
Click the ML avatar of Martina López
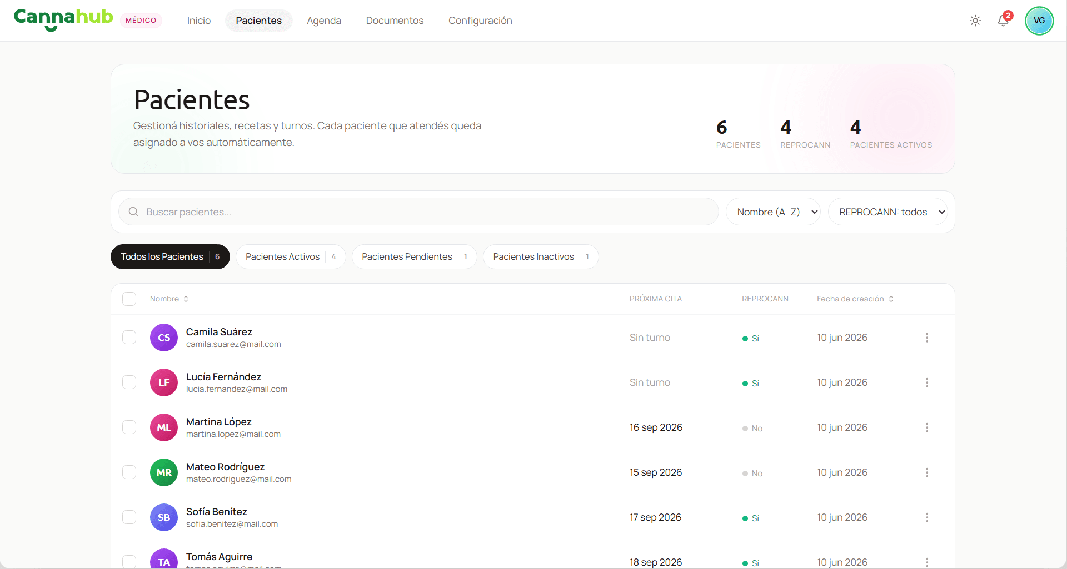[x=164, y=427]
